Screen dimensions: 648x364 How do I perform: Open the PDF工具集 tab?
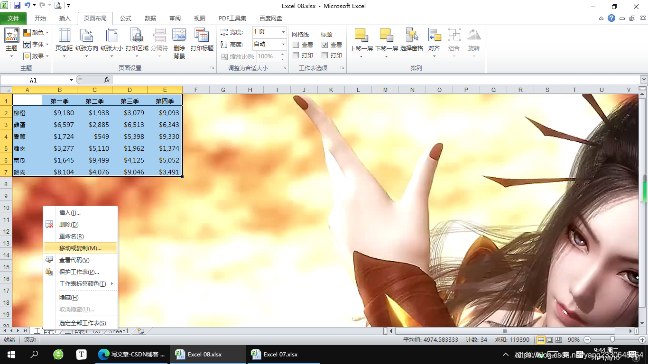click(232, 18)
